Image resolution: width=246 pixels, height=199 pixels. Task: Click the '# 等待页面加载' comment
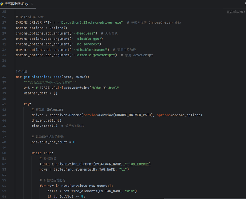tap(73, 126)
